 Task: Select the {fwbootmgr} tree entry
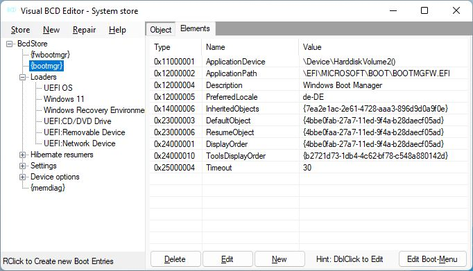click(x=50, y=55)
